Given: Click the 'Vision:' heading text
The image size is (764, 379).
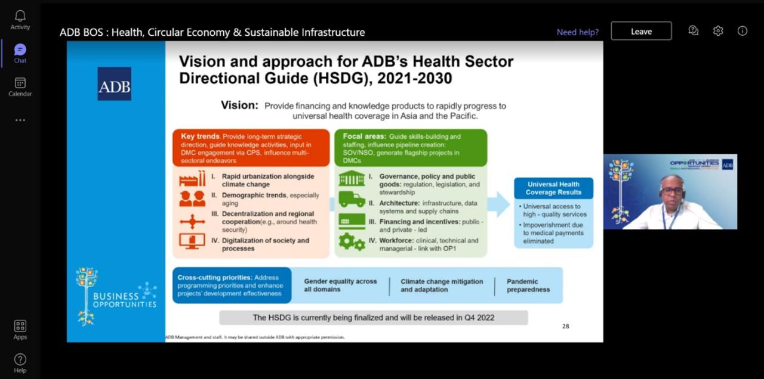Looking at the screenshot, I should (239, 105).
